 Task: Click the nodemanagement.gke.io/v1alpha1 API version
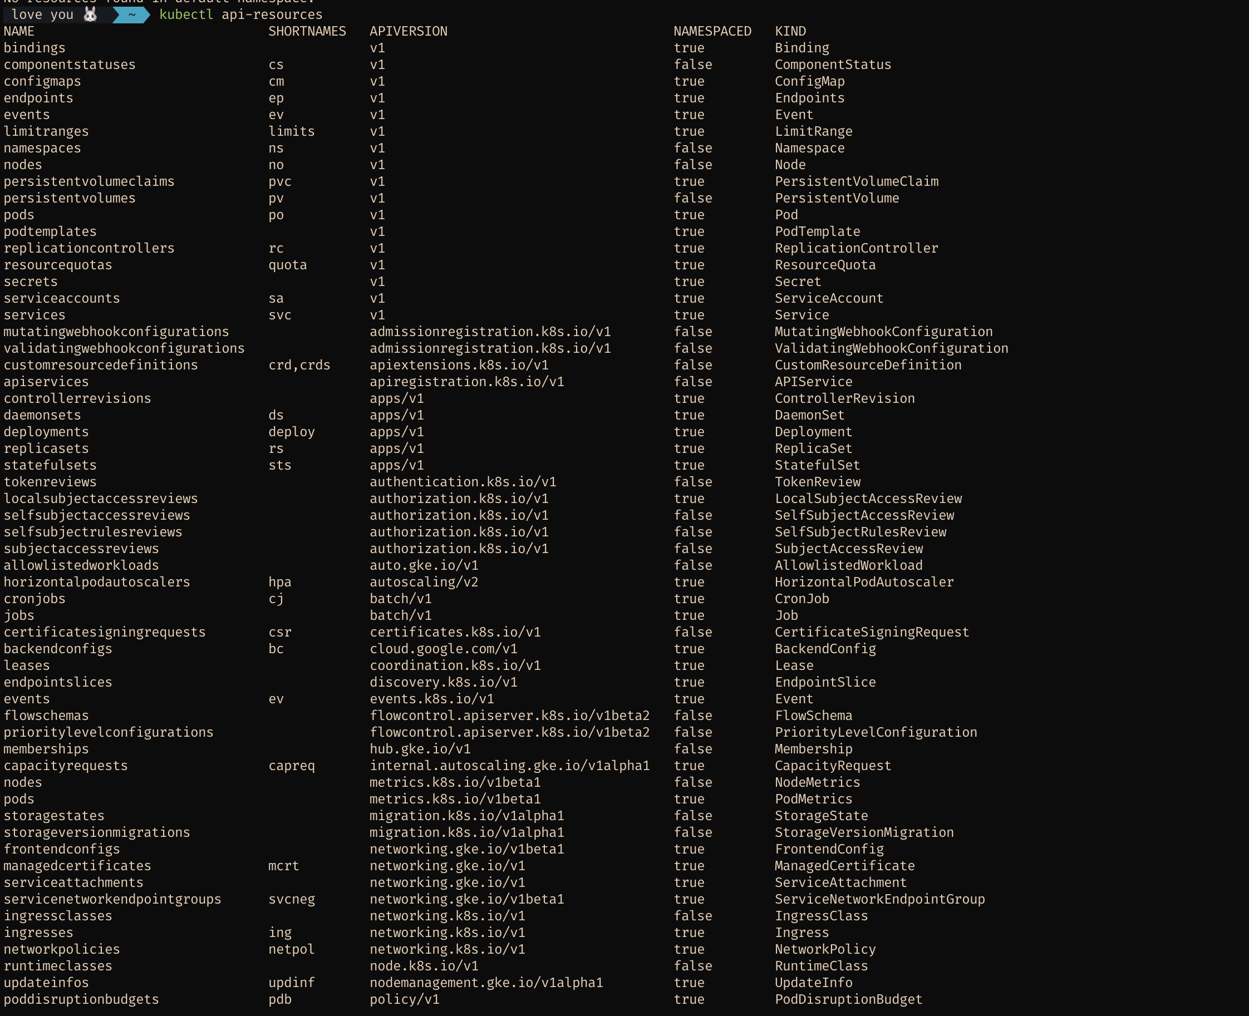[x=486, y=983]
